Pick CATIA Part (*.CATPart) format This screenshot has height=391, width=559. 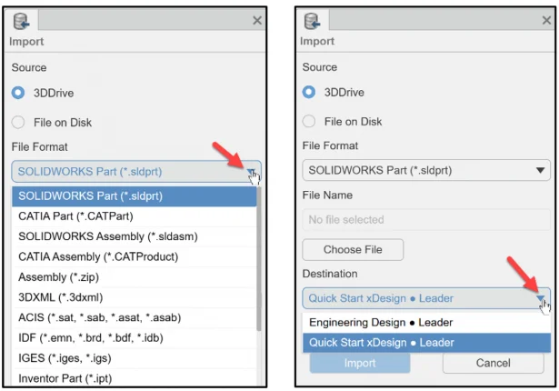(73, 216)
